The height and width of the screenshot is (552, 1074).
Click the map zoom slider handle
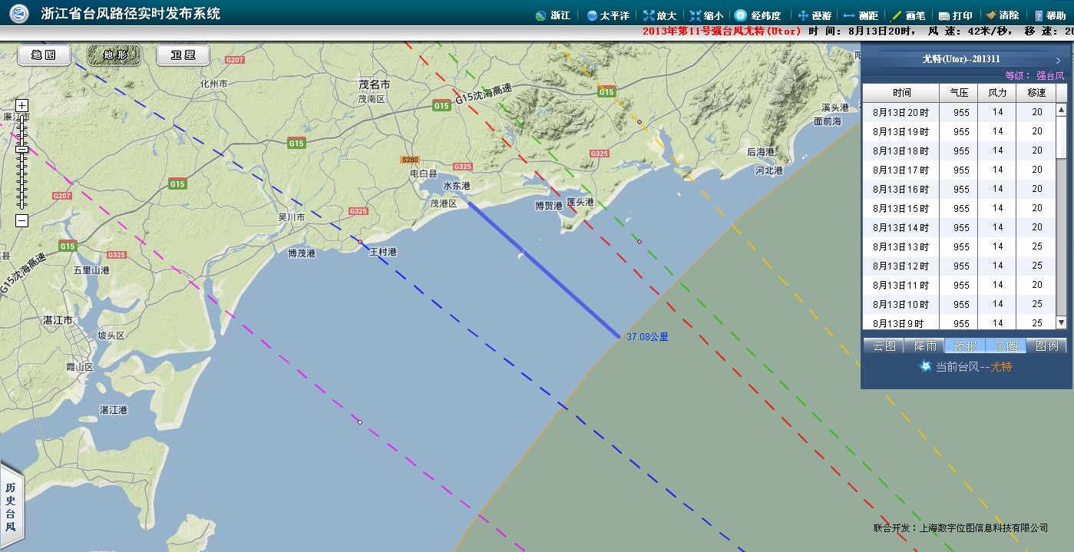point(21,148)
